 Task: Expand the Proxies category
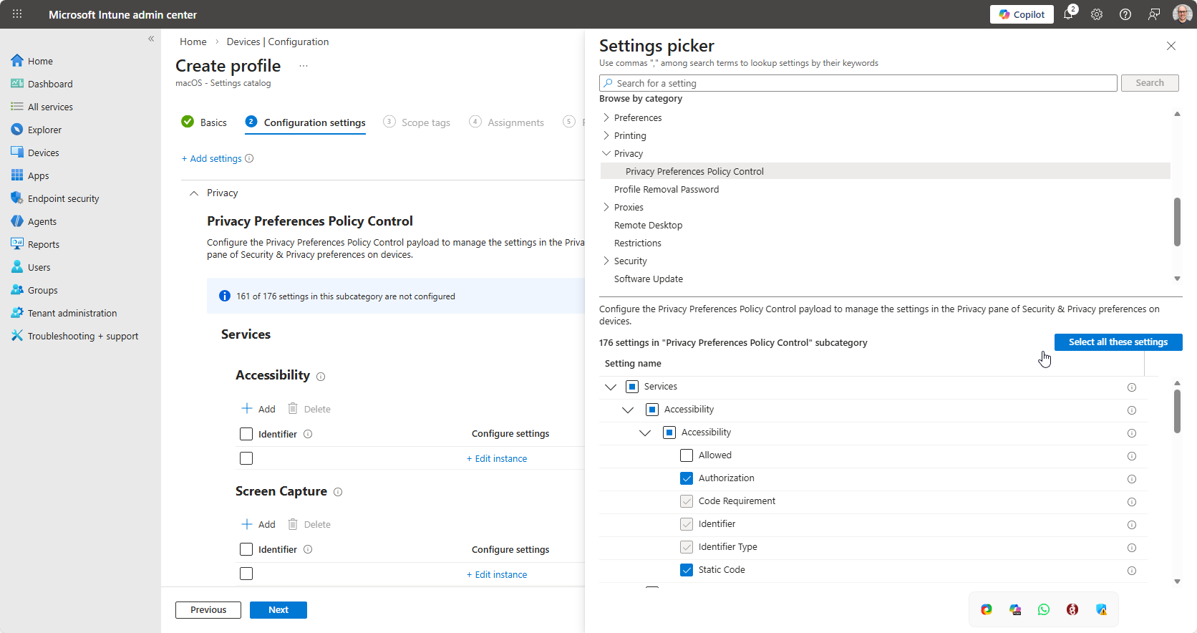(606, 207)
